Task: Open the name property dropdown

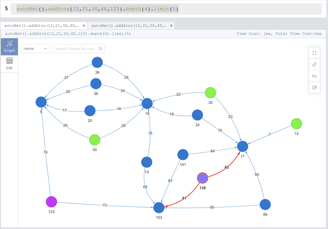Action: pyautogui.click(x=35, y=49)
